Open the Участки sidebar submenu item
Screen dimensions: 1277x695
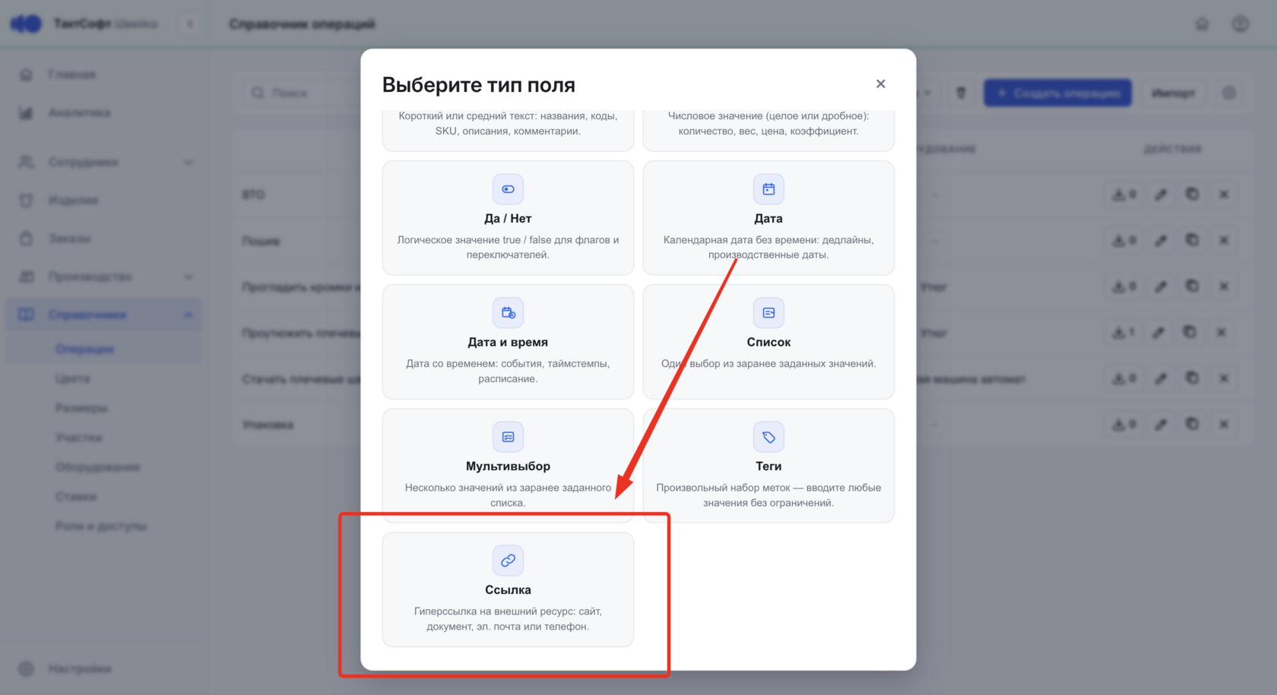(79, 438)
